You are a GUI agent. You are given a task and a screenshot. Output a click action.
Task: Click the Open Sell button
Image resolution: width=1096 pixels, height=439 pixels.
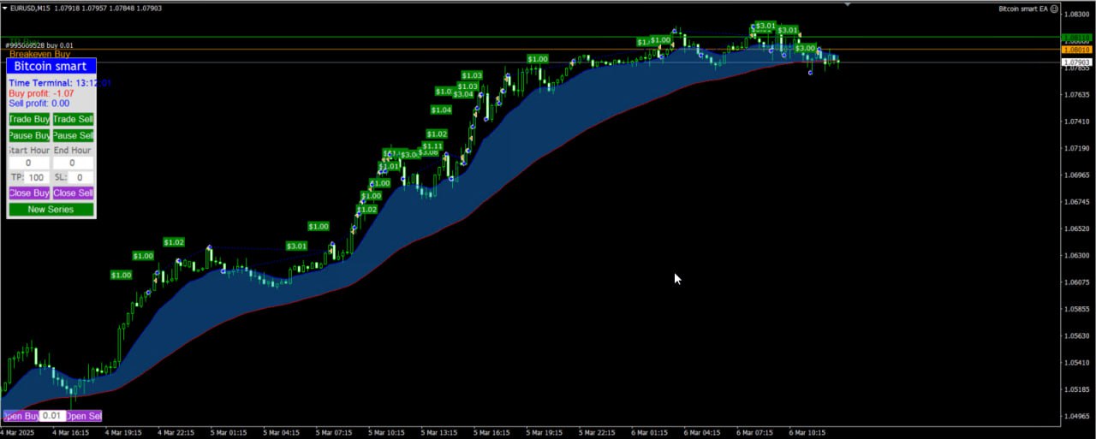tap(84, 416)
